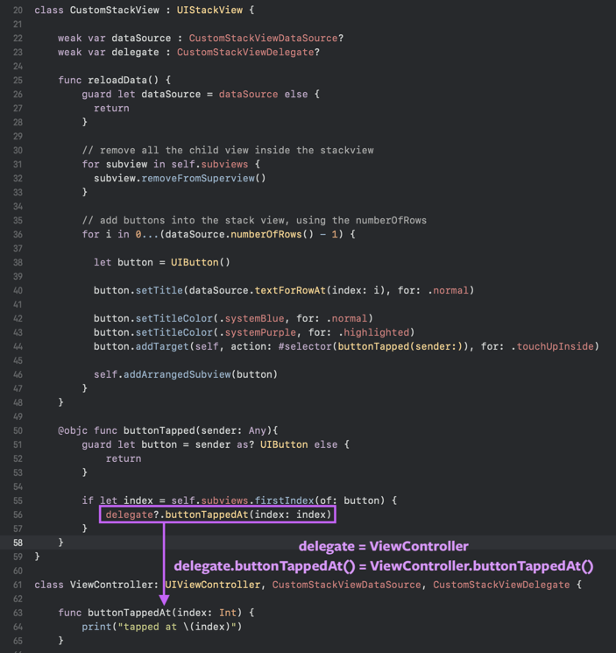Screen dimensions: 616x653
Task: Click 'delegate?.buttonTappedAt(index: index)' on line 56
Action: tap(218, 515)
